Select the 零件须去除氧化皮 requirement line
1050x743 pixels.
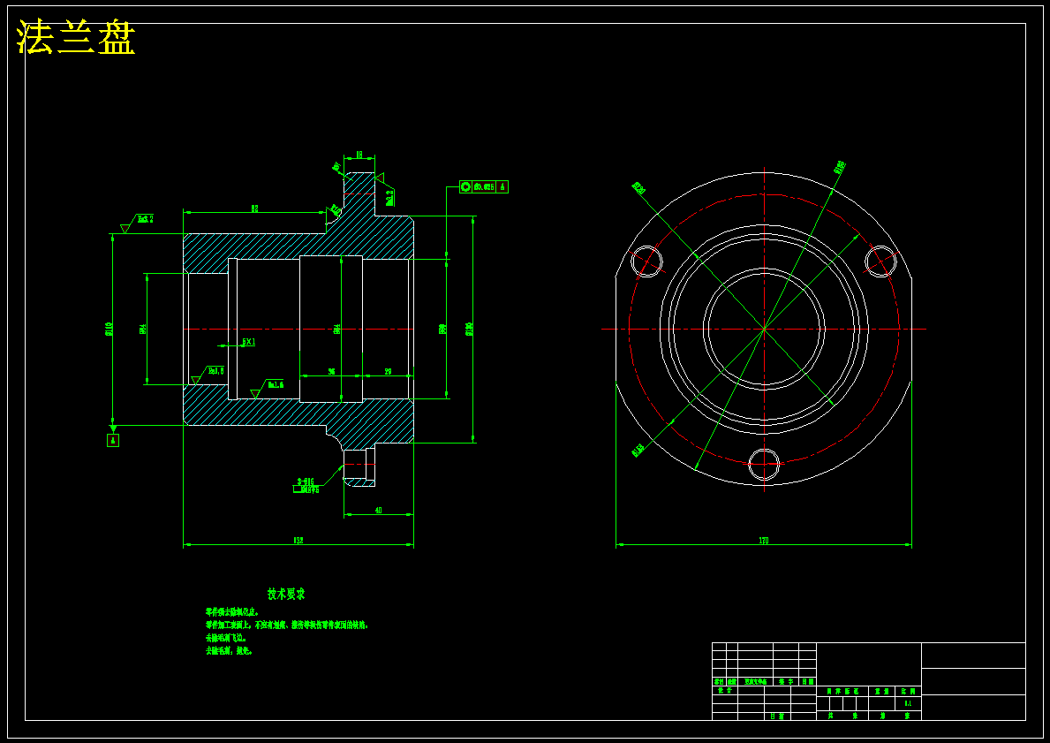pos(232,612)
